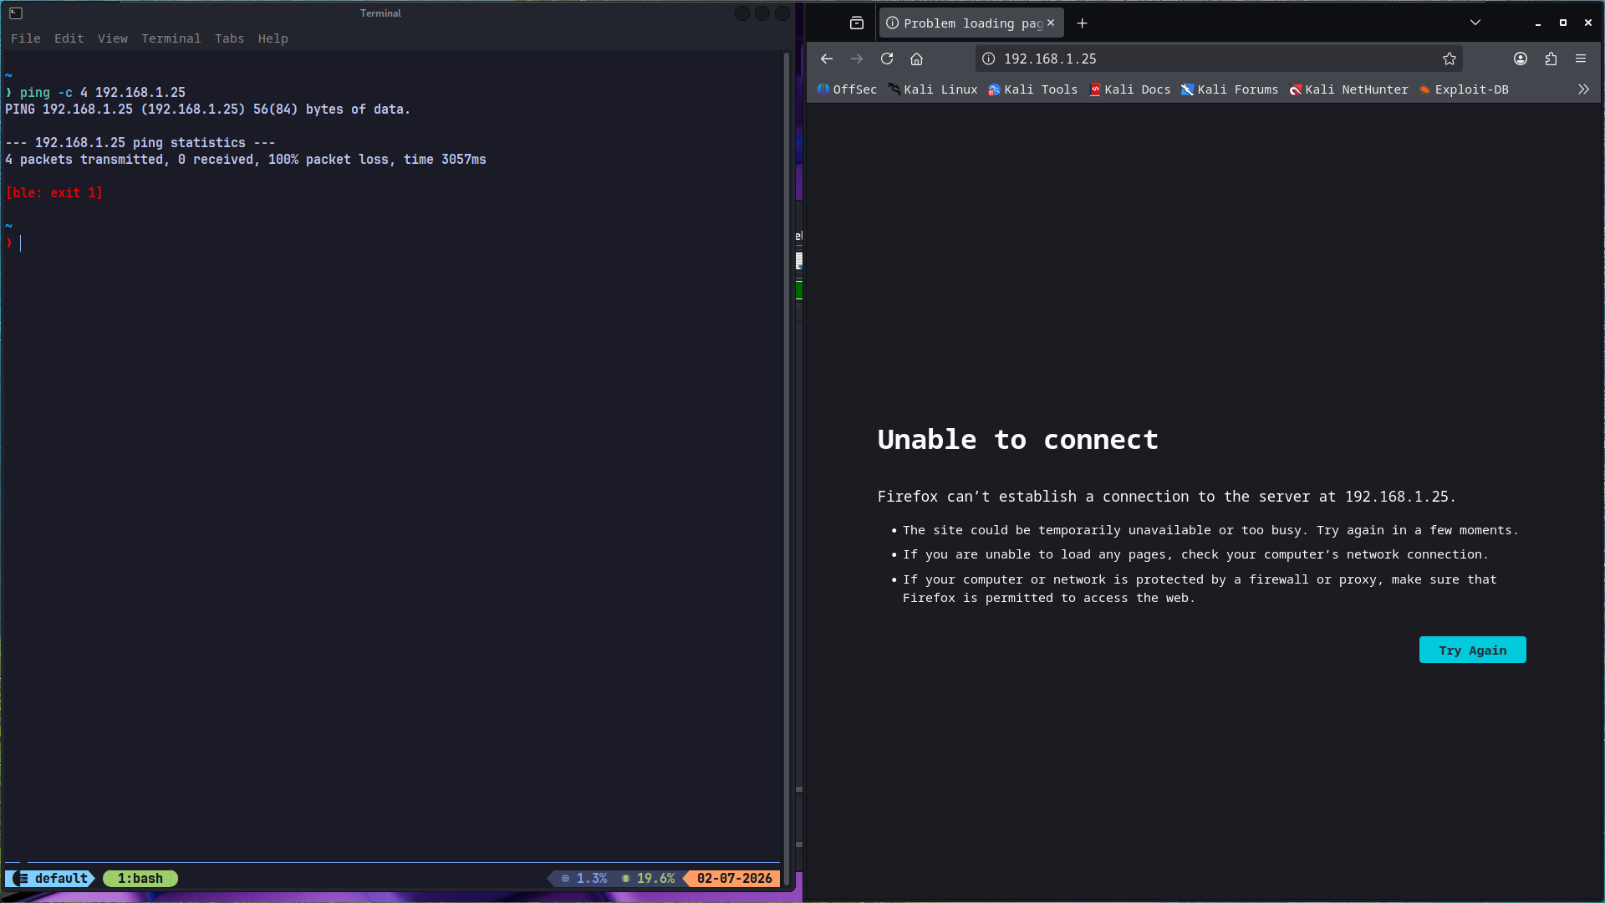Open a new Firefox tab with plus
The image size is (1605, 903).
tap(1083, 23)
